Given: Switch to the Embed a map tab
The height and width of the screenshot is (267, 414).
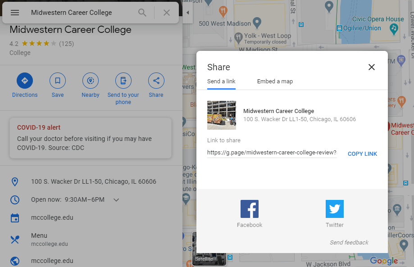Looking at the screenshot, I should (275, 81).
